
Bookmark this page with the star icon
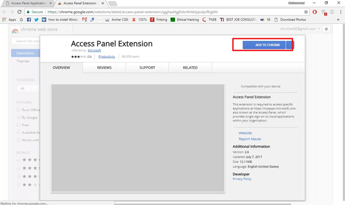pos(306,12)
